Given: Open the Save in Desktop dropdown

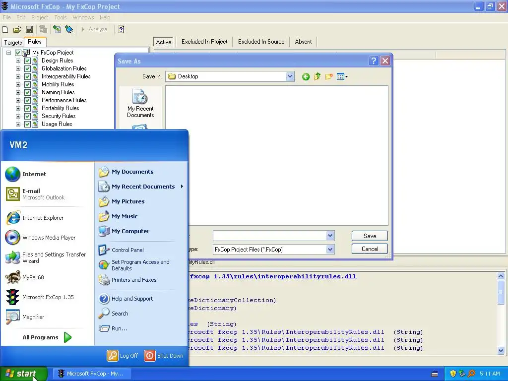Looking at the screenshot, I should point(290,76).
